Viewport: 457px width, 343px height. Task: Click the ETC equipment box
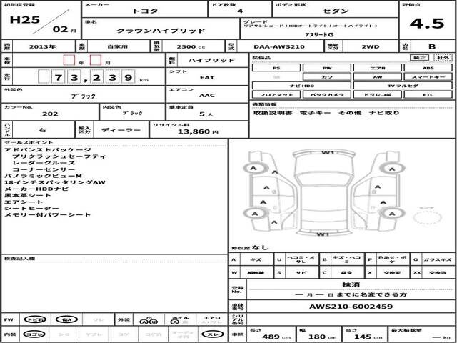click(x=427, y=94)
